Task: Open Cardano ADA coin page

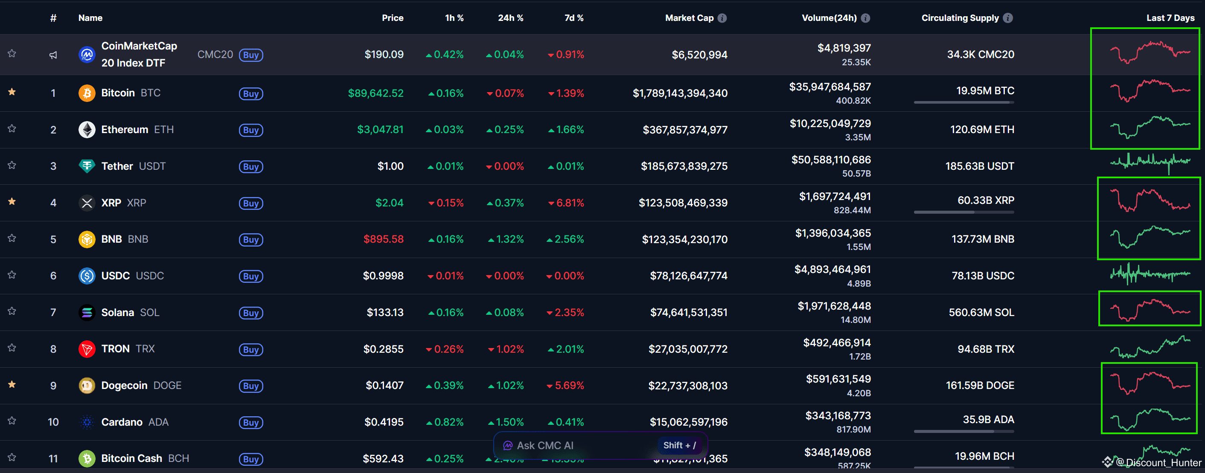Action: pos(122,422)
